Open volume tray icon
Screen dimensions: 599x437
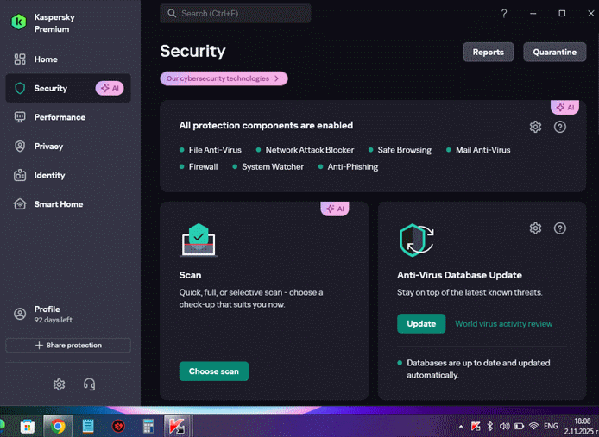coord(504,426)
